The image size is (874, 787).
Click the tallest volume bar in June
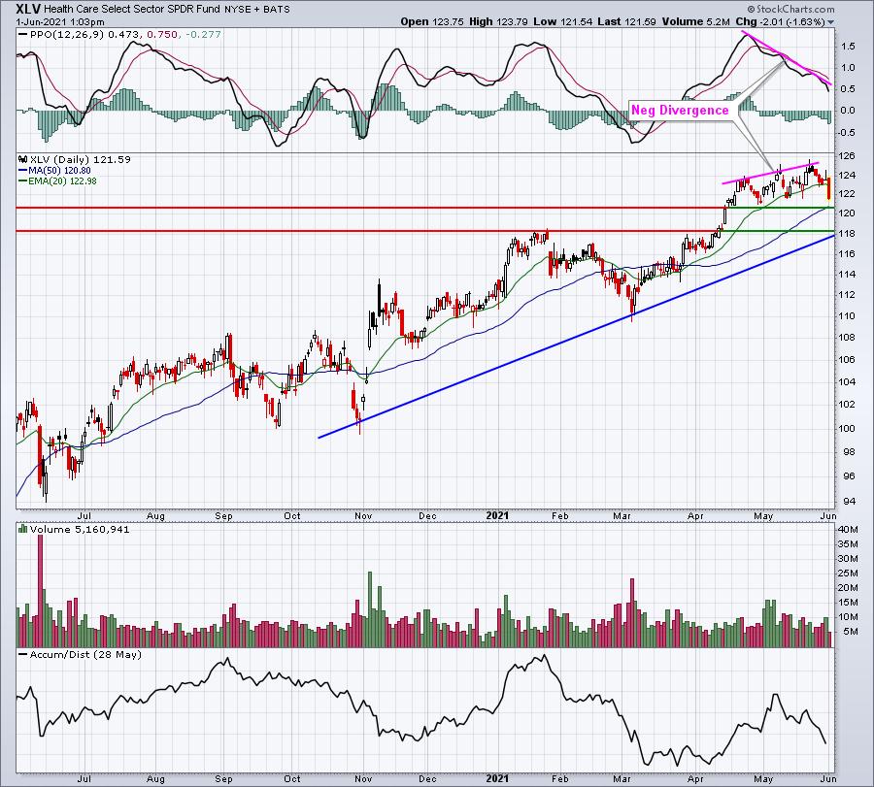click(x=40, y=586)
